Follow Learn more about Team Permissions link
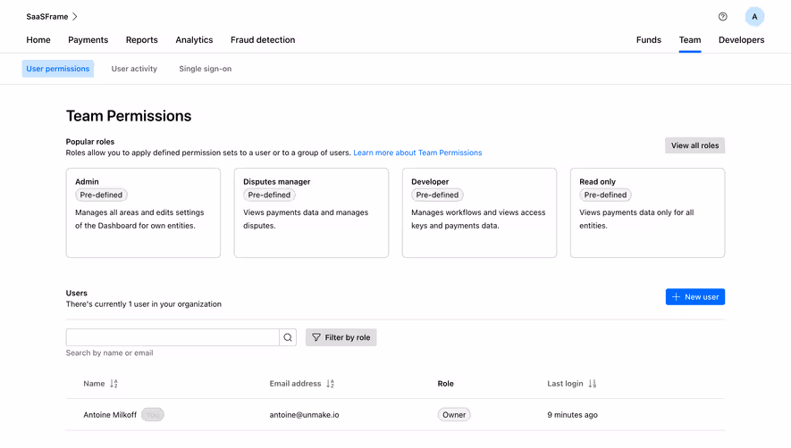791x448 pixels. point(417,153)
